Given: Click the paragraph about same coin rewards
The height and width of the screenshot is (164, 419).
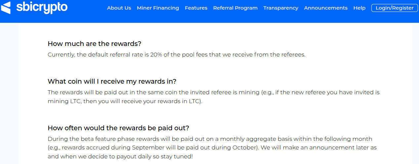Looking at the screenshot, I should 214,97.
